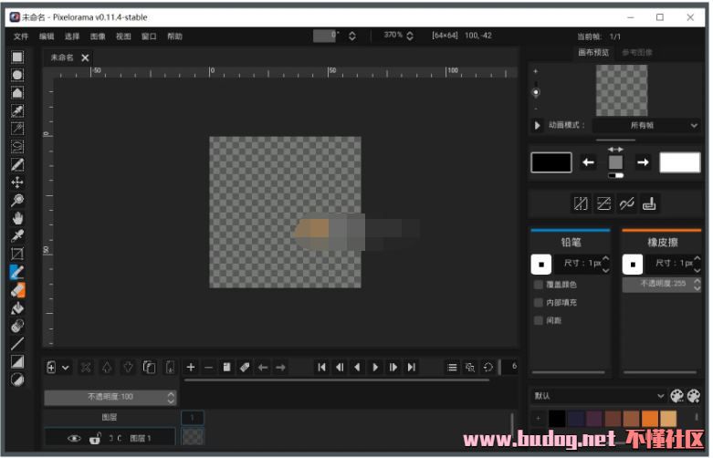Select the Pencil tool in left toolbar

[17, 272]
